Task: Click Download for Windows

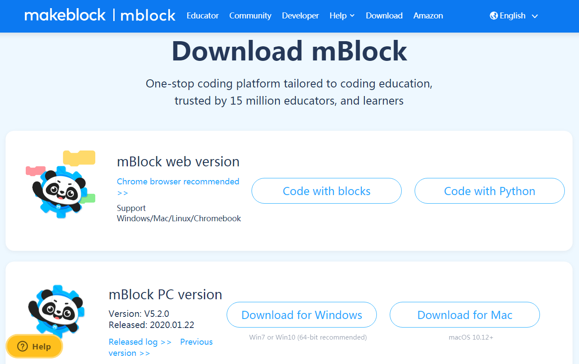Action: click(302, 315)
